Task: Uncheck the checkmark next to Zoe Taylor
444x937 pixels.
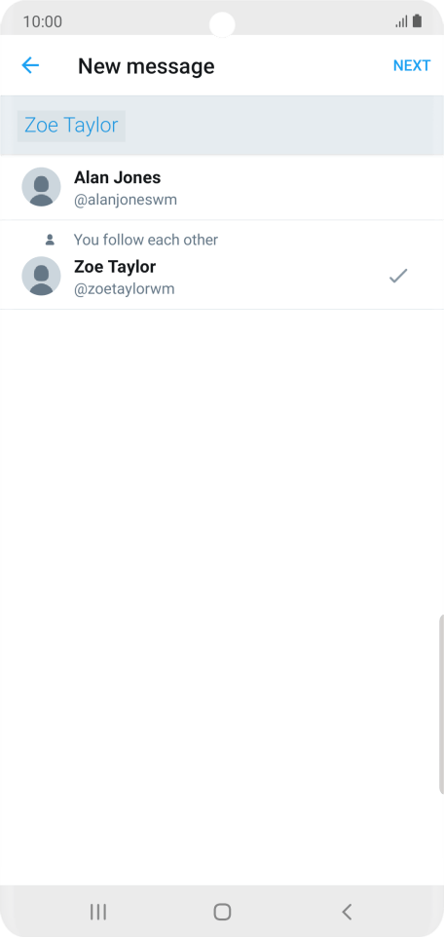Action: [x=398, y=276]
